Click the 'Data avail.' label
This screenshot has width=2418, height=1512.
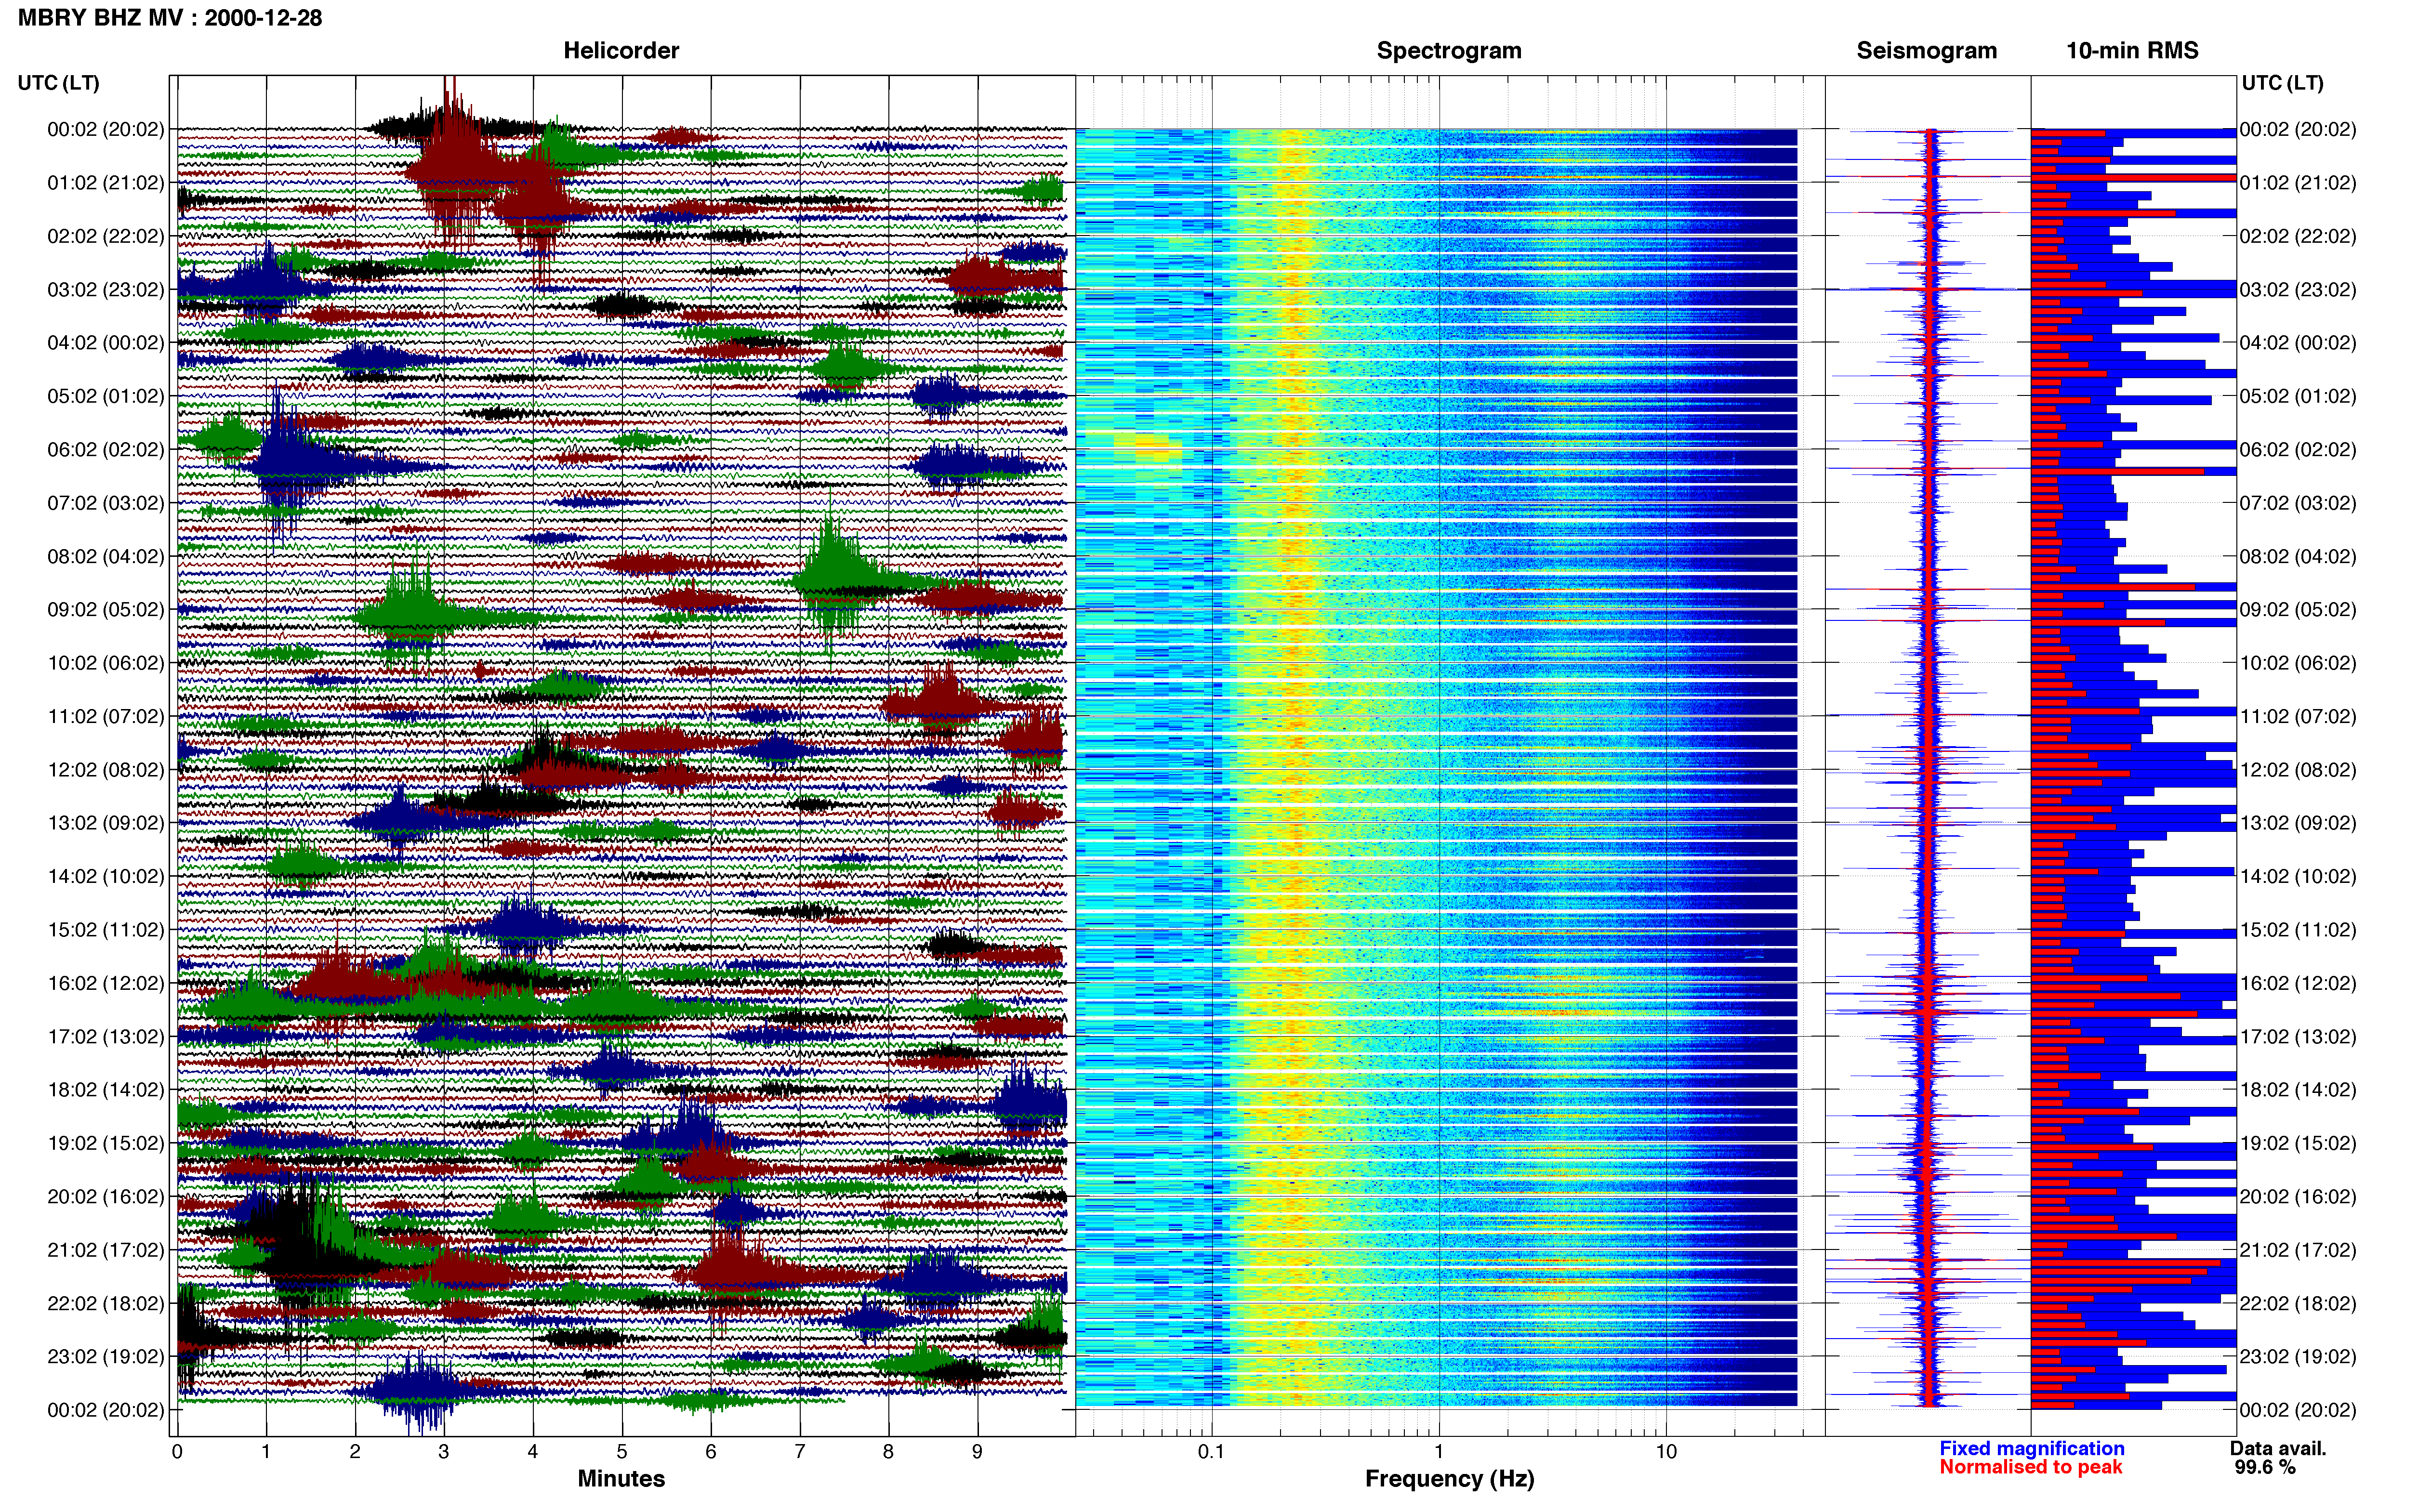(x=2278, y=1448)
